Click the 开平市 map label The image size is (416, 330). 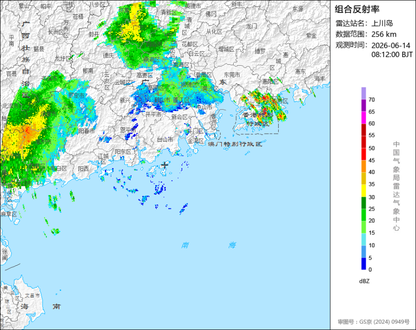coord(153,114)
